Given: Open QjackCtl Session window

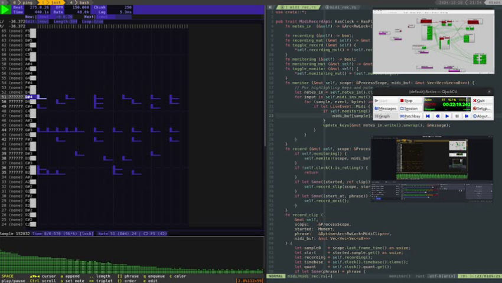Looking at the screenshot, I should (x=411, y=108).
